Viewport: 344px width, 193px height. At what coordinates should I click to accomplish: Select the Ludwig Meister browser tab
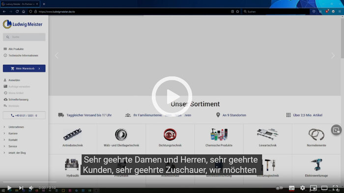(x=20, y=4)
